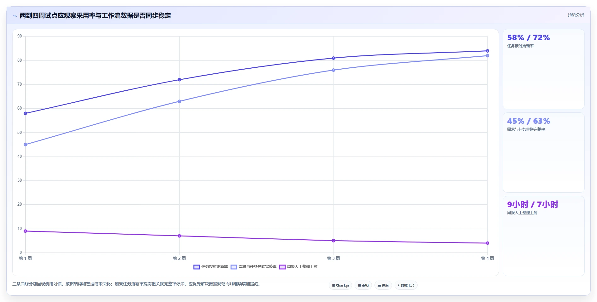The height and width of the screenshot is (302, 597).
Task: Click the 表格 tag chip
Action: click(x=363, y=285)
